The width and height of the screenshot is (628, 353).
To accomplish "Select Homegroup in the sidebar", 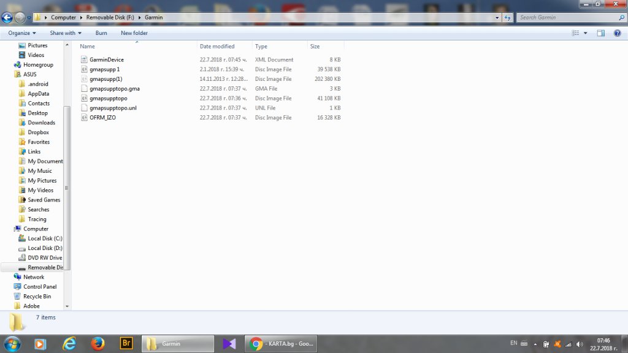I will [x=38, y=64].
